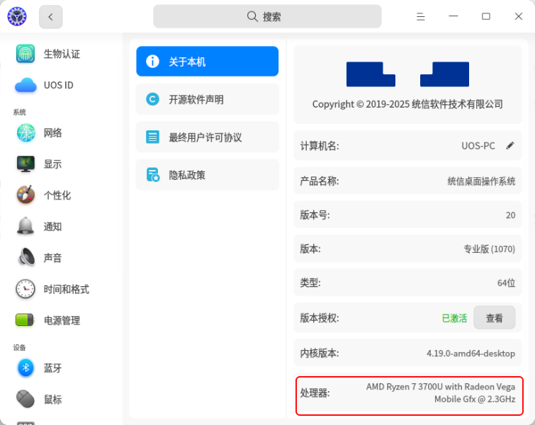535x425 pixels.
Task: Select 开源软件声明 menu item
Action: [207, 99]
